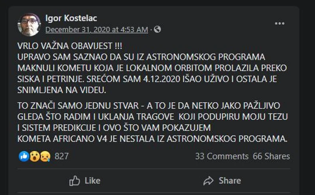Open Igor Kostelac's profile picture
315x195 pixels.
point(29,25)
